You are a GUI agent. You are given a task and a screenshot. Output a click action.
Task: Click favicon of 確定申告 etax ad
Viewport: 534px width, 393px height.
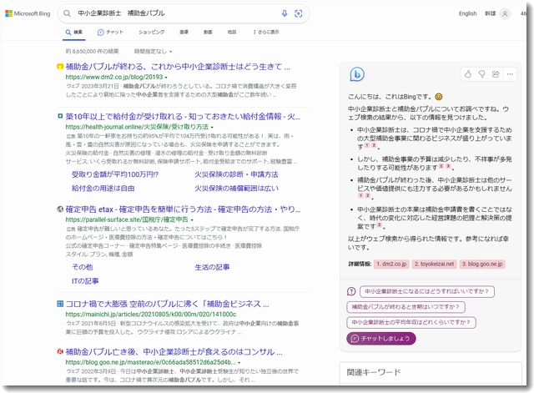[60, 209]
